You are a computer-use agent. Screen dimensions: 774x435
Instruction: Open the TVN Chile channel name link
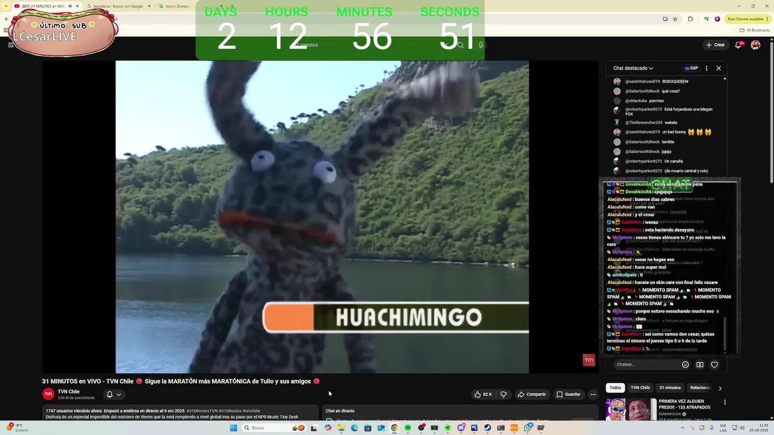[68, 391]
